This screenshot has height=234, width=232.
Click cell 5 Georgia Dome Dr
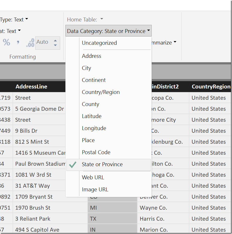pos(39,109)
